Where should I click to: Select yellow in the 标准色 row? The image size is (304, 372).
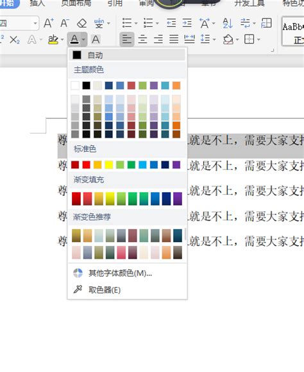pos(109,165)
